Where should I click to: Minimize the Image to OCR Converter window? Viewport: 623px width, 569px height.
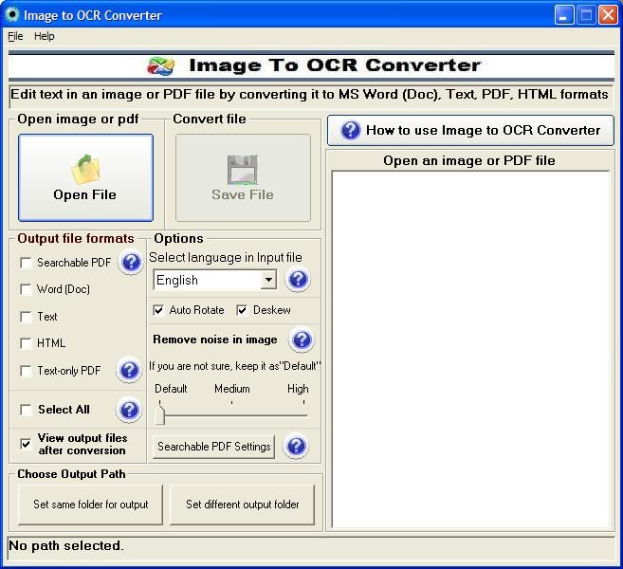(x=564, y=15)
